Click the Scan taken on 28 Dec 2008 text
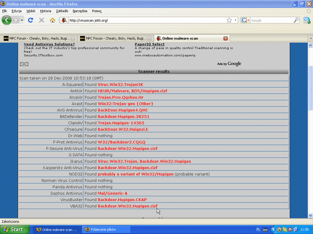The image size is (313, 234). (61, 78)
